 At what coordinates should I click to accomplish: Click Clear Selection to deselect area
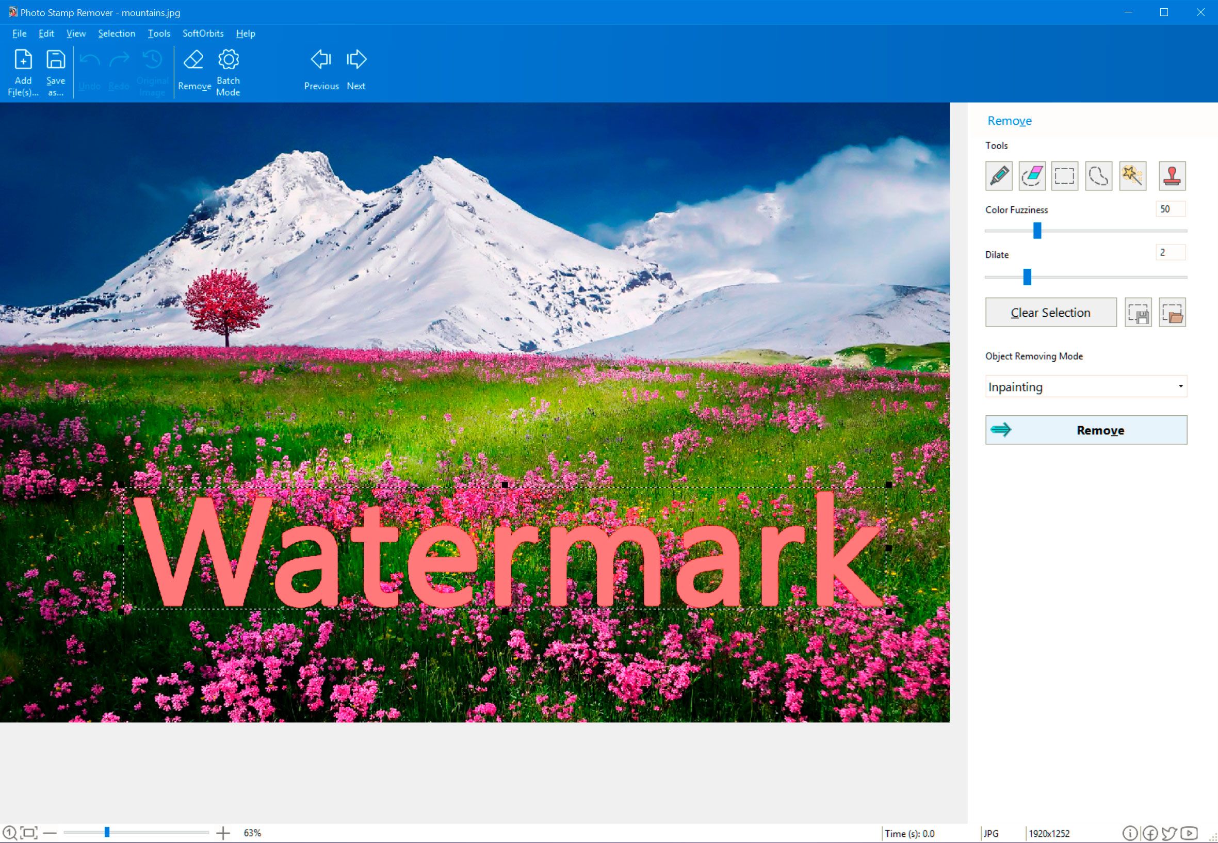1049,313
